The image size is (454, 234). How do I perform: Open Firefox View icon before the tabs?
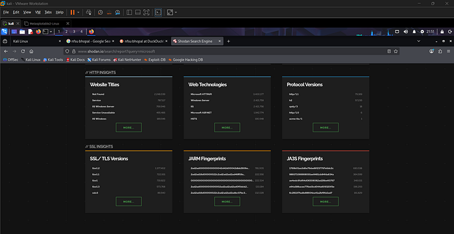pos(5,41)
